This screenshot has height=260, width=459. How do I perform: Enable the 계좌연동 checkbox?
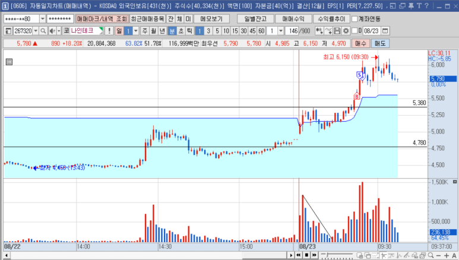pyautogui.click(x=354, y=19)
